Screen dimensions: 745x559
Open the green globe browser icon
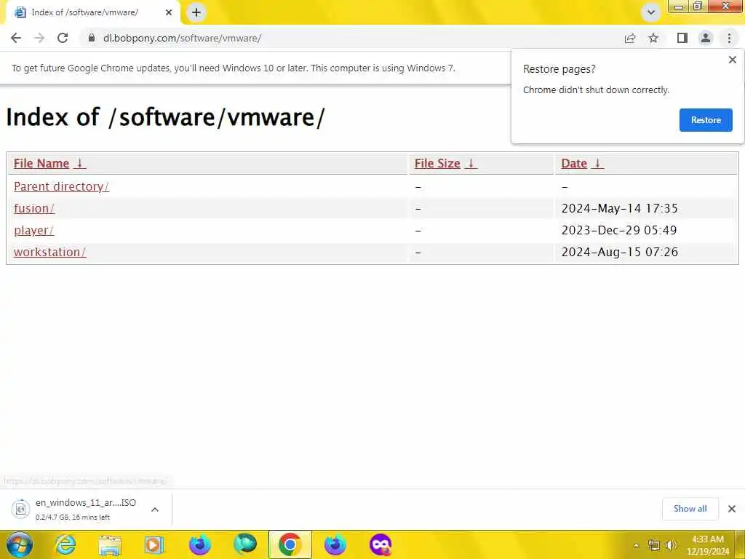tap(245, 544)
